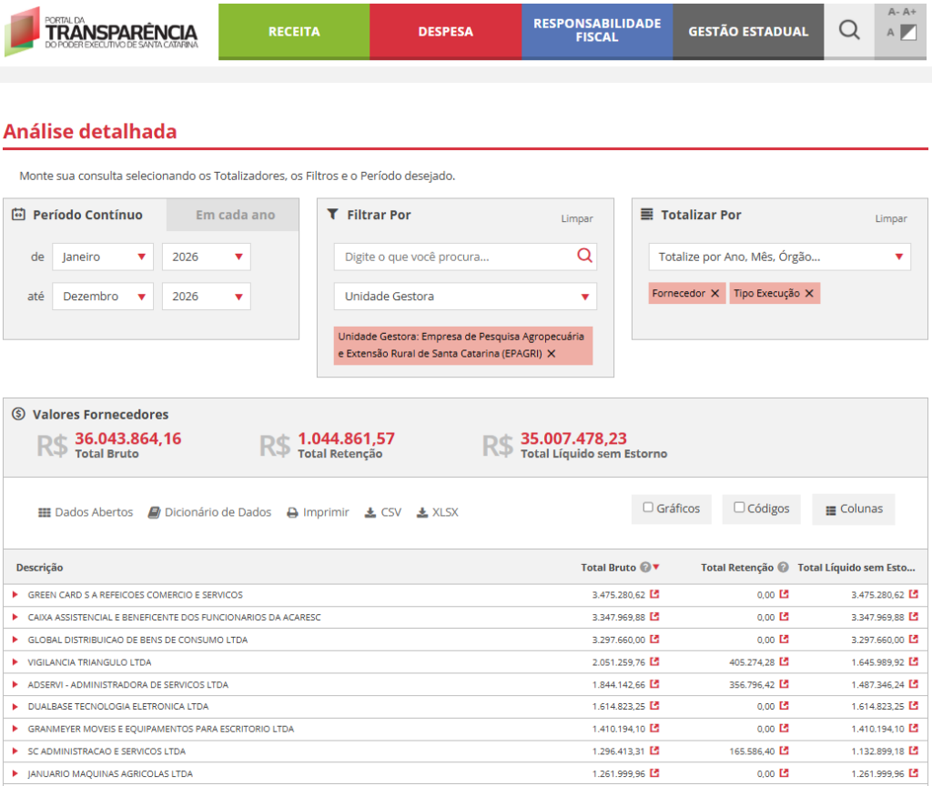Image resolution: width=932 pixels, height=786 pixels.
Task: Enable the Gráficos checkbox
Action: pyautogui.click(x=648, y=508)
